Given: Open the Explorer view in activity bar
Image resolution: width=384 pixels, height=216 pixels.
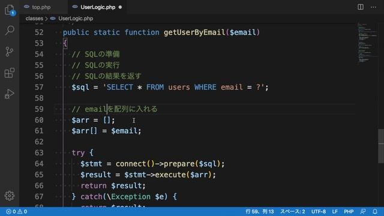Looking at the screenshot, I should (x=10, y=10).
